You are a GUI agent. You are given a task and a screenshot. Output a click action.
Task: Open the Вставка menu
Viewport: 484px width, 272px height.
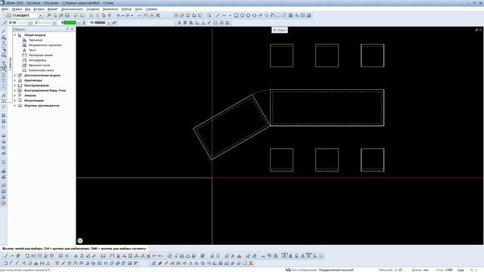pos(39,9)
